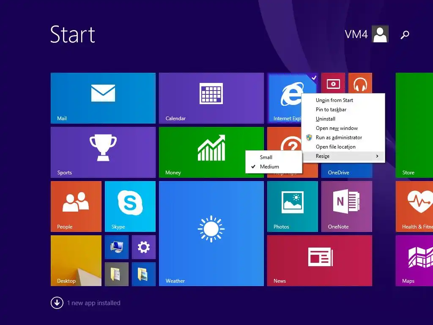433x325 pixels.
Task: Open the Calendar tile
Action: click(x=211, y=98)
